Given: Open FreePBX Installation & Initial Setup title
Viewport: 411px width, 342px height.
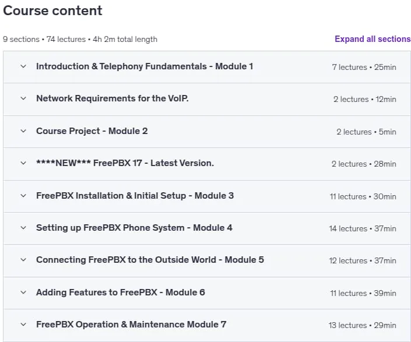Looking at the screenshot, I should 135,196.
